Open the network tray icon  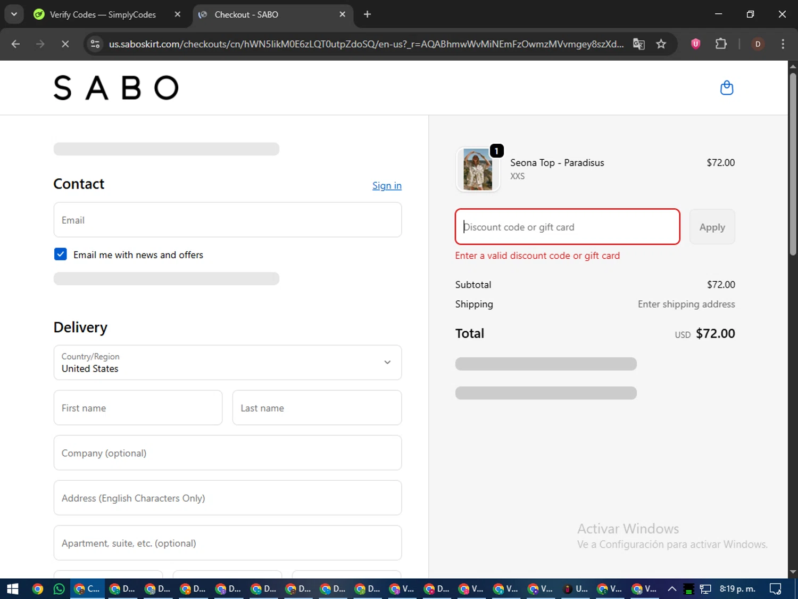(x=705, y=589)
